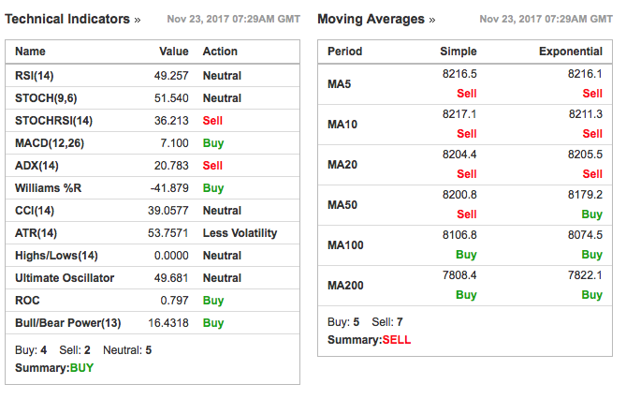The image size is (626, 399).
Task: Select the Bull/Bear Power(13) indicator name
Action: pyautogui.click(x=68, y=323)
